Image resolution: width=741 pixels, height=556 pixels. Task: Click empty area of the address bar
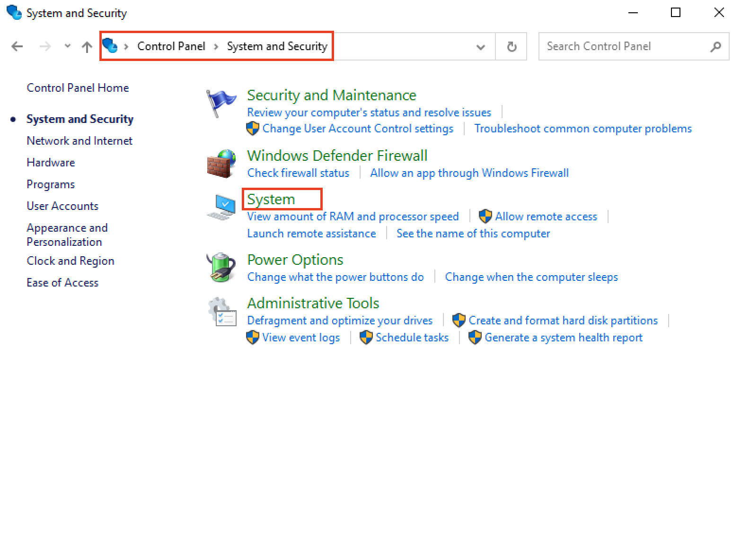tap(402, 46)
